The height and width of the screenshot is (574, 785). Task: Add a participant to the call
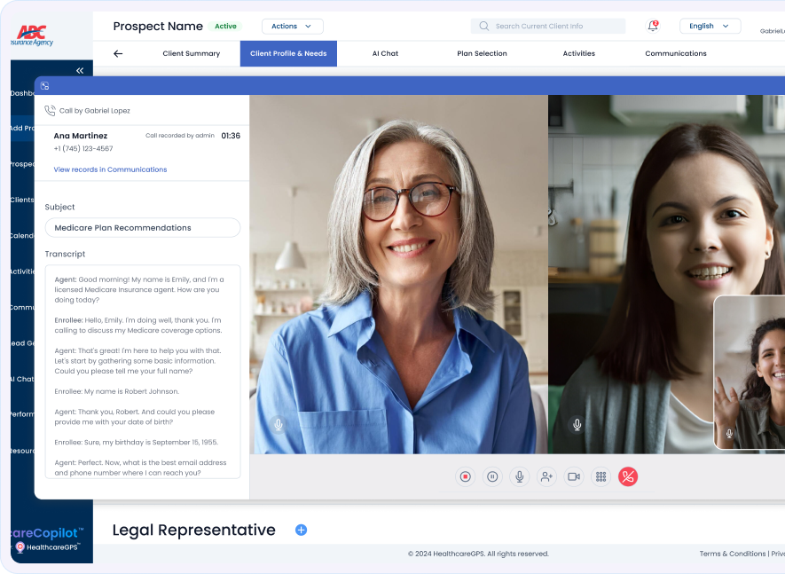coord(546,476)
